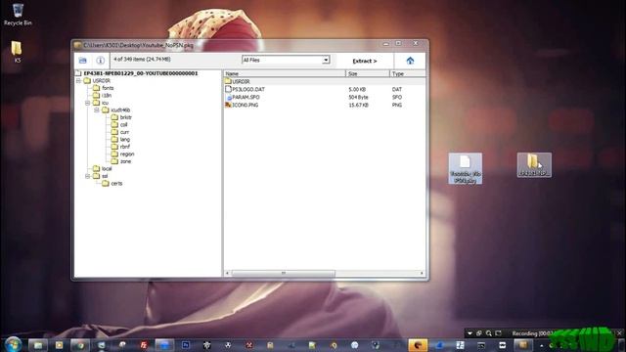The height and width of the screenshot is (352, 626).
Task: Collapse the icudt46b tree node
Action: 97,110
